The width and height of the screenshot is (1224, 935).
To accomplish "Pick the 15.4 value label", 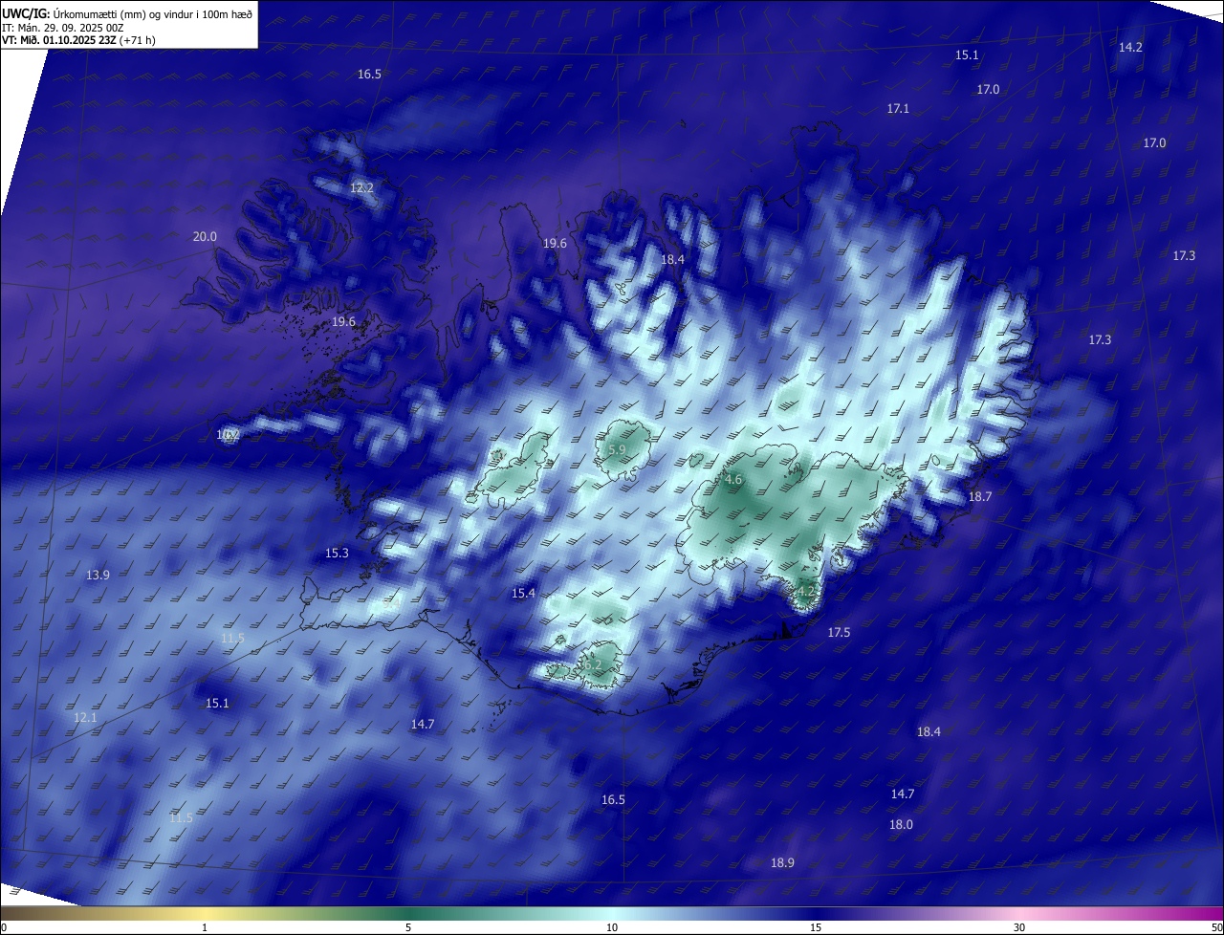I will [523, 594].
